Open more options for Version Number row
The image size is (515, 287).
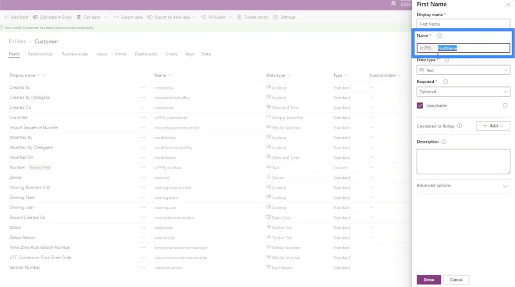pos(142,267)
